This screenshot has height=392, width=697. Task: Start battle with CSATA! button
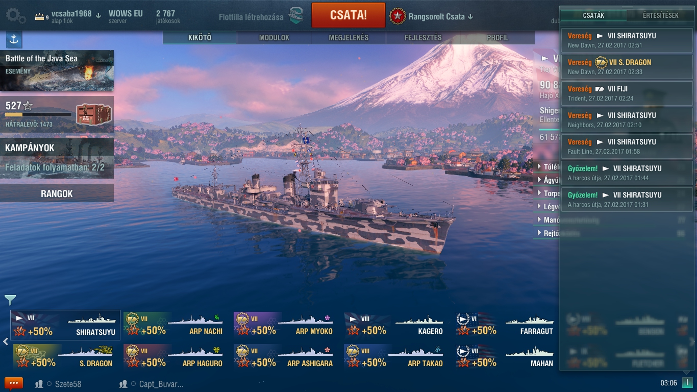pyautogui.click(x=348, y=15)
